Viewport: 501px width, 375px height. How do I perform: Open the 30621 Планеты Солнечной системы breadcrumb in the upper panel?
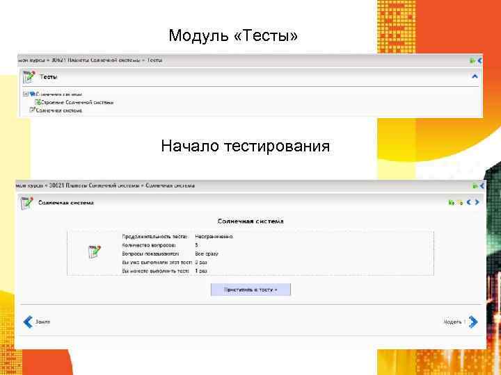tap(95, 60)
